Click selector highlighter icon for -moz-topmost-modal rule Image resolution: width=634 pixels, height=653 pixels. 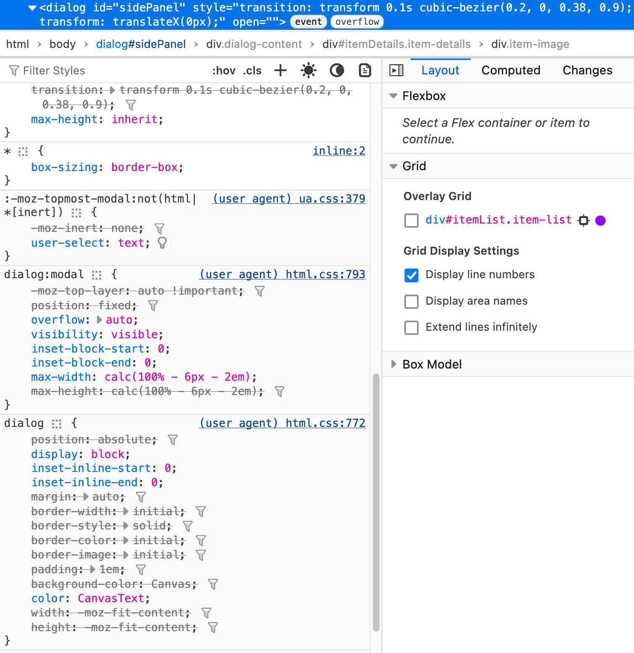76,213
